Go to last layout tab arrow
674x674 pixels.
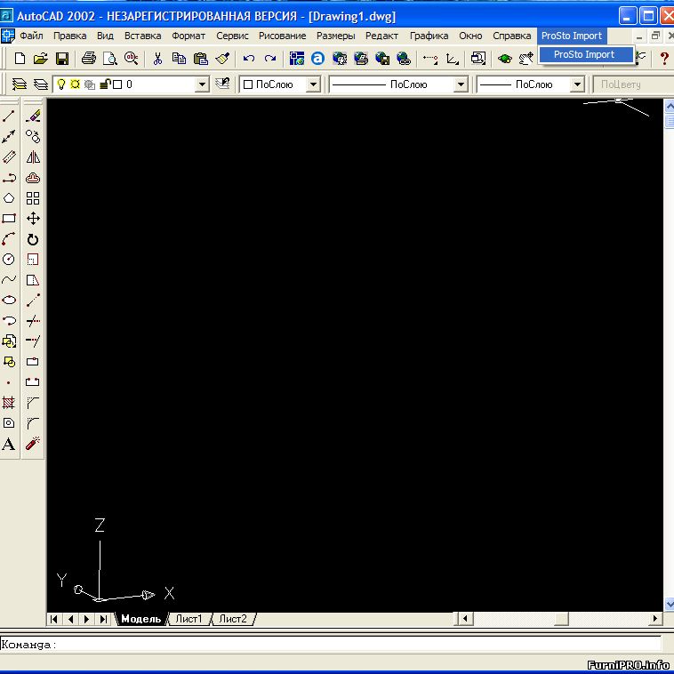pyautogui.click(x=104, y=619)
